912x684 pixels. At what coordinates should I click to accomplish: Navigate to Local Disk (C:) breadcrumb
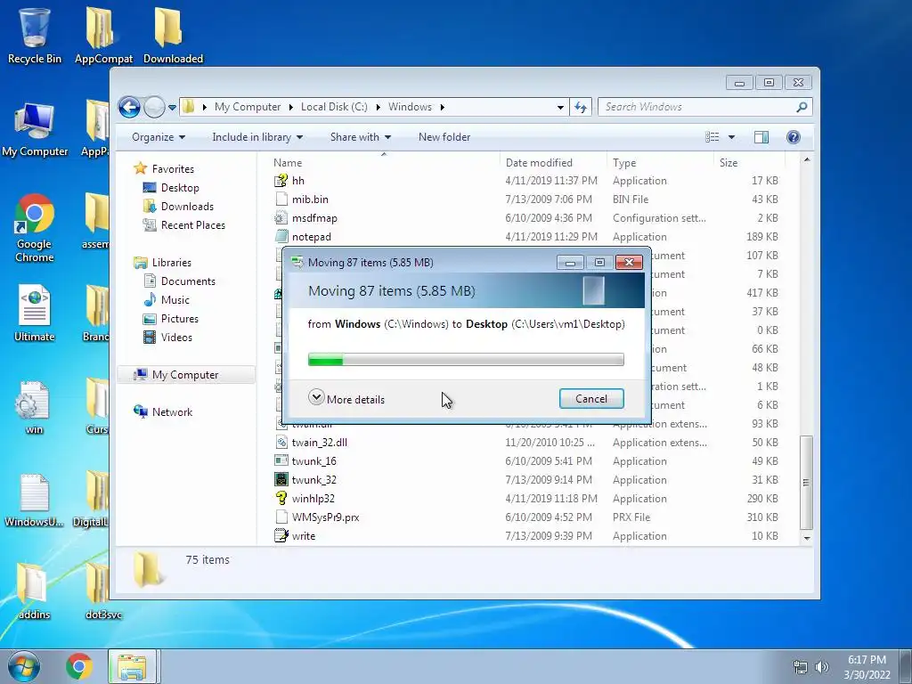334,107
